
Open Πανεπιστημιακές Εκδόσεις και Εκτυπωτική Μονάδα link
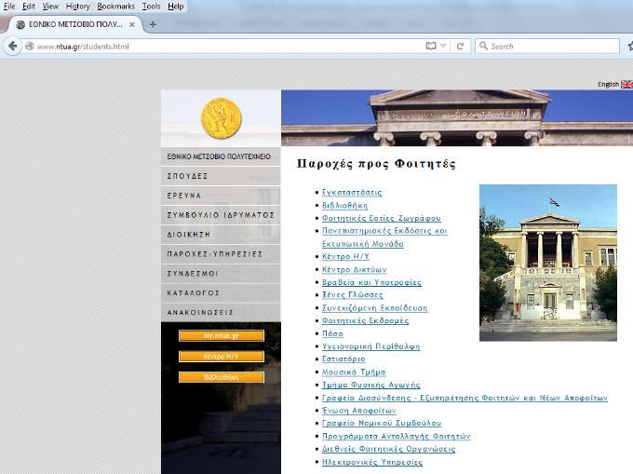(384, 237)
